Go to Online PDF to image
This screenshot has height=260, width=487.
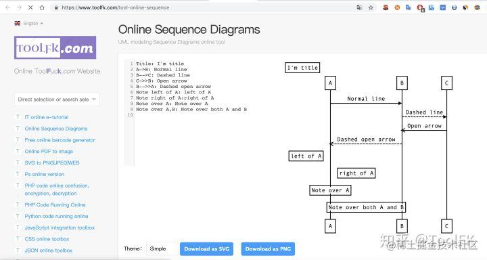[49, 152]
